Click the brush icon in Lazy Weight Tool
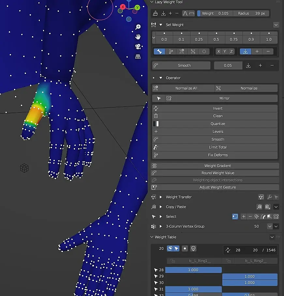 tap(156, 13)
